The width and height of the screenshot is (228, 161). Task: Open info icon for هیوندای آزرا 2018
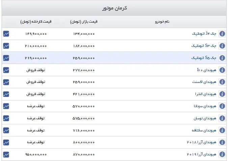(x=222, y=142)
